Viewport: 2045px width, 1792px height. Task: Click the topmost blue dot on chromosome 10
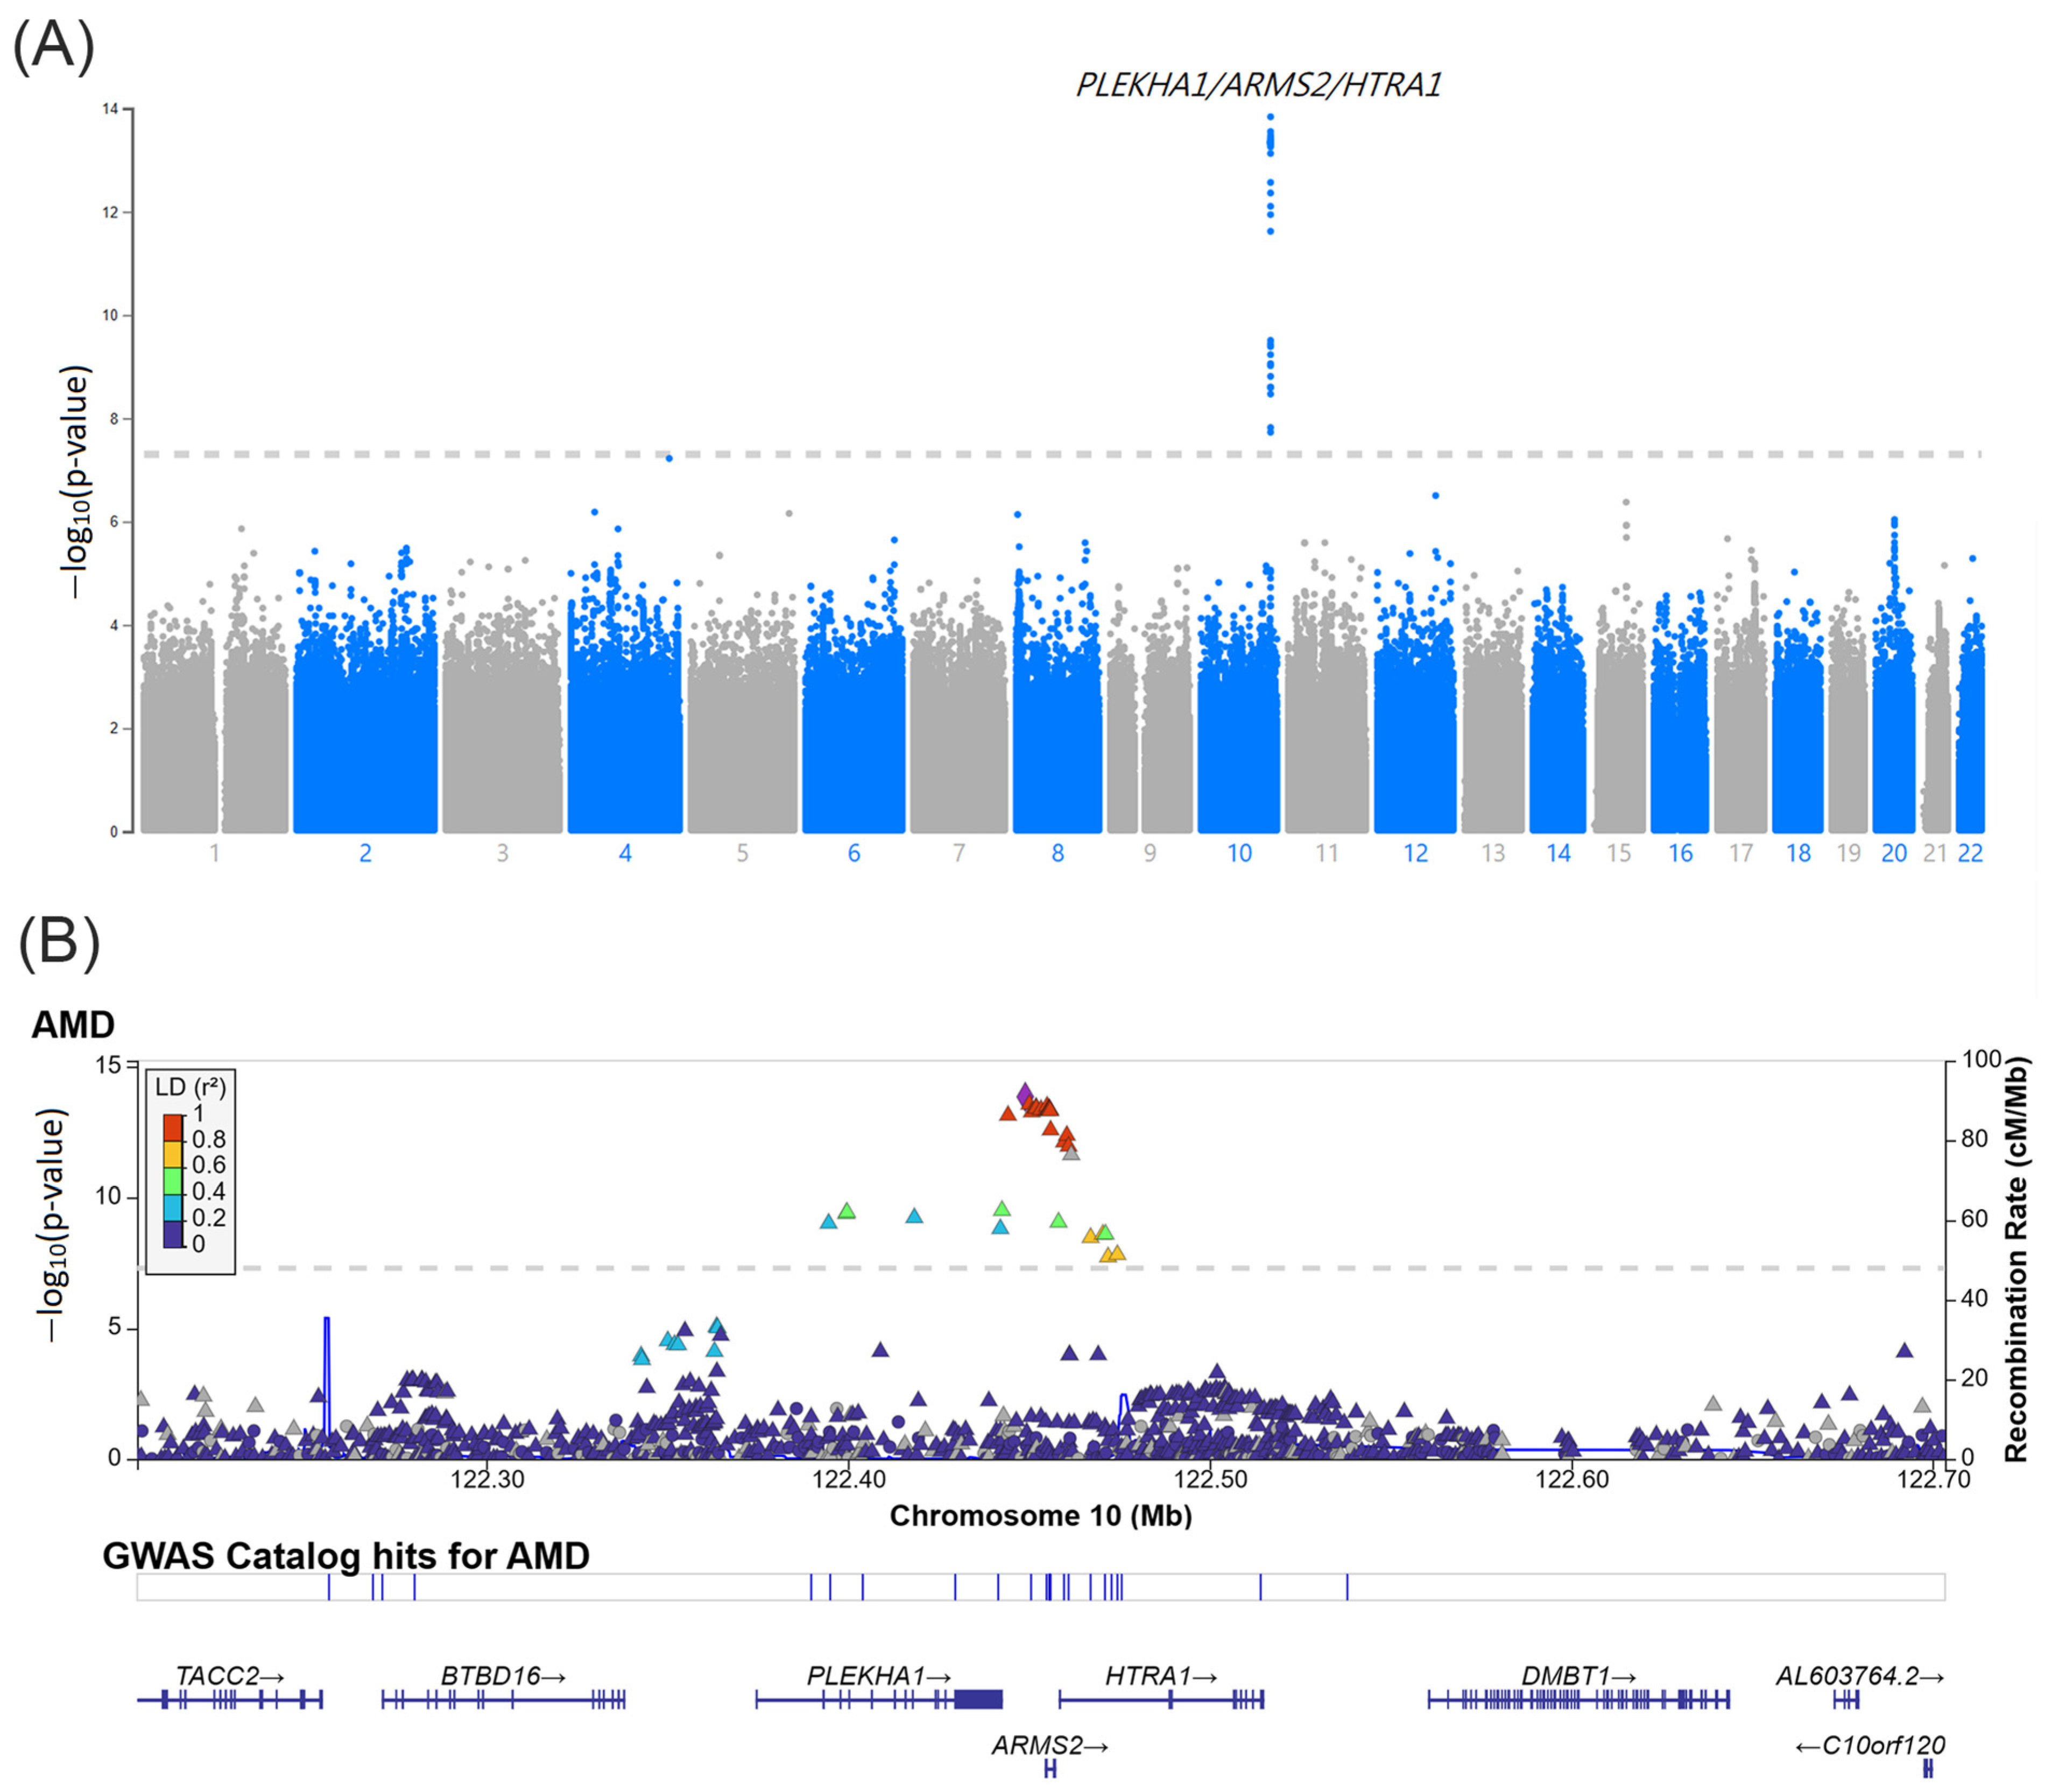coord(1270,117)
